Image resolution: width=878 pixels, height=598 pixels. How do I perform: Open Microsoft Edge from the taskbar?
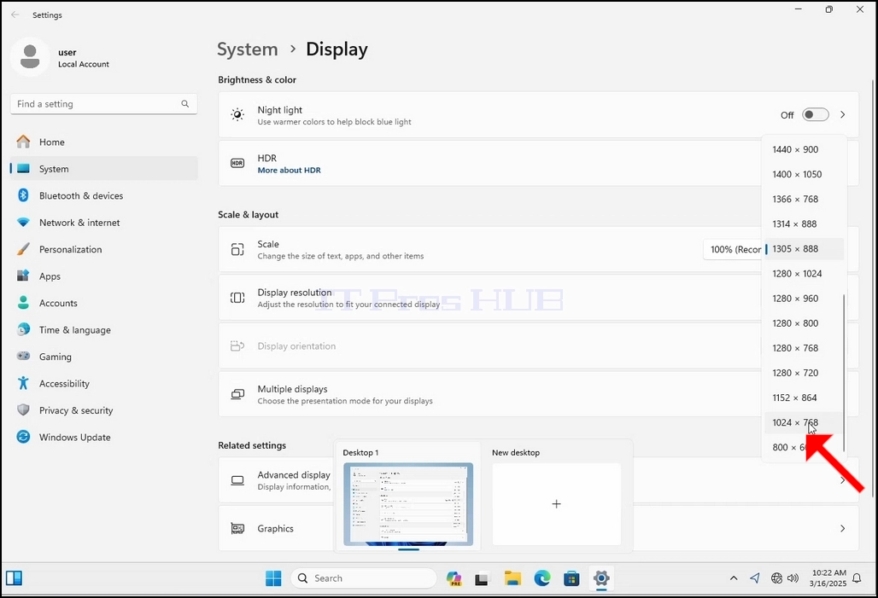(542, 578)
